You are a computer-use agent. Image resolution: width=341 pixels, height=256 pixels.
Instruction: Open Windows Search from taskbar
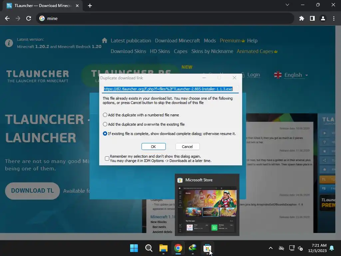tap(149, 248)
